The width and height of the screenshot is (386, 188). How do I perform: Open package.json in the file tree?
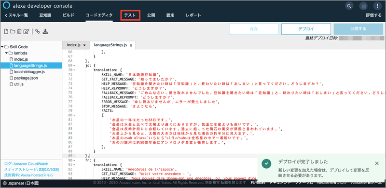[x=26, y=78]
